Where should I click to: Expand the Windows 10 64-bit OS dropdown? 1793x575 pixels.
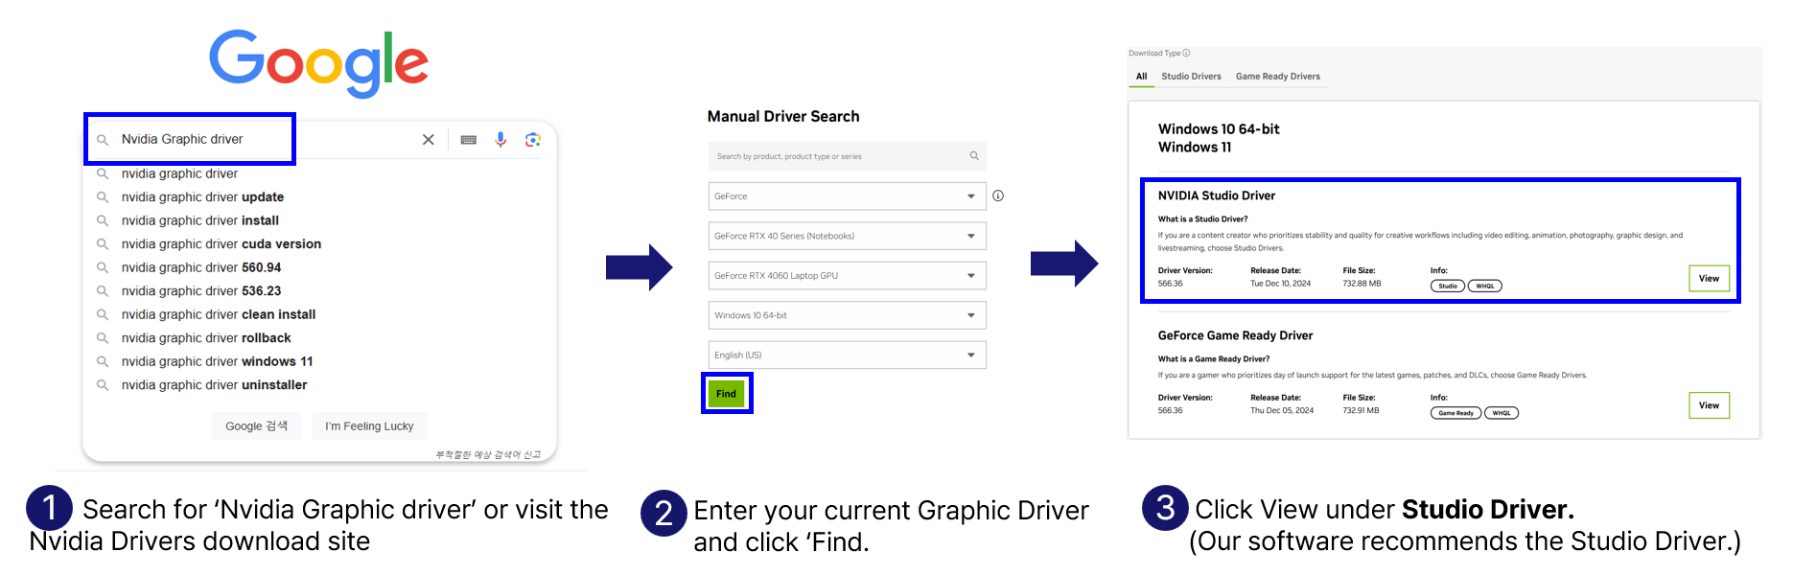[x=847, y=315]
